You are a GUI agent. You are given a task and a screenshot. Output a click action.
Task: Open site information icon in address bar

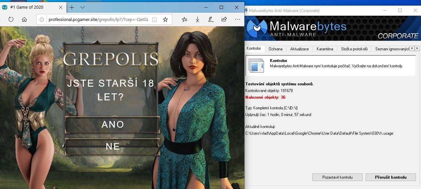[42, 20]
